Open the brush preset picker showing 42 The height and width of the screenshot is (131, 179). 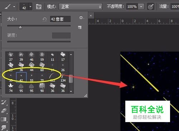[x=26, y=6]
